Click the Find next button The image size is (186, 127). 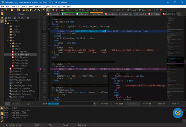click(x=119, y=104)
